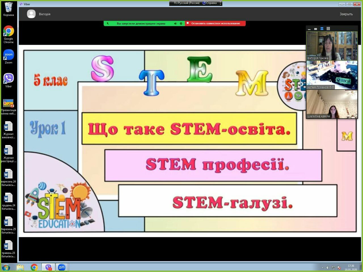Hide the Zoom video thumbnail panel
Viewport: 363px width, 272px height.
(x=309, y=29)
